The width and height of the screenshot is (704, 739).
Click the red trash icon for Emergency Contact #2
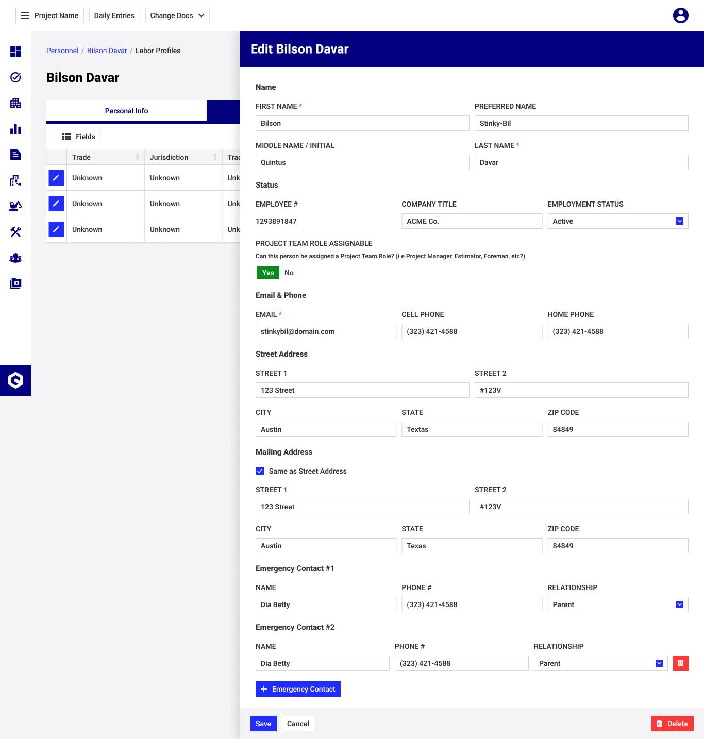(x=680, y=663)
